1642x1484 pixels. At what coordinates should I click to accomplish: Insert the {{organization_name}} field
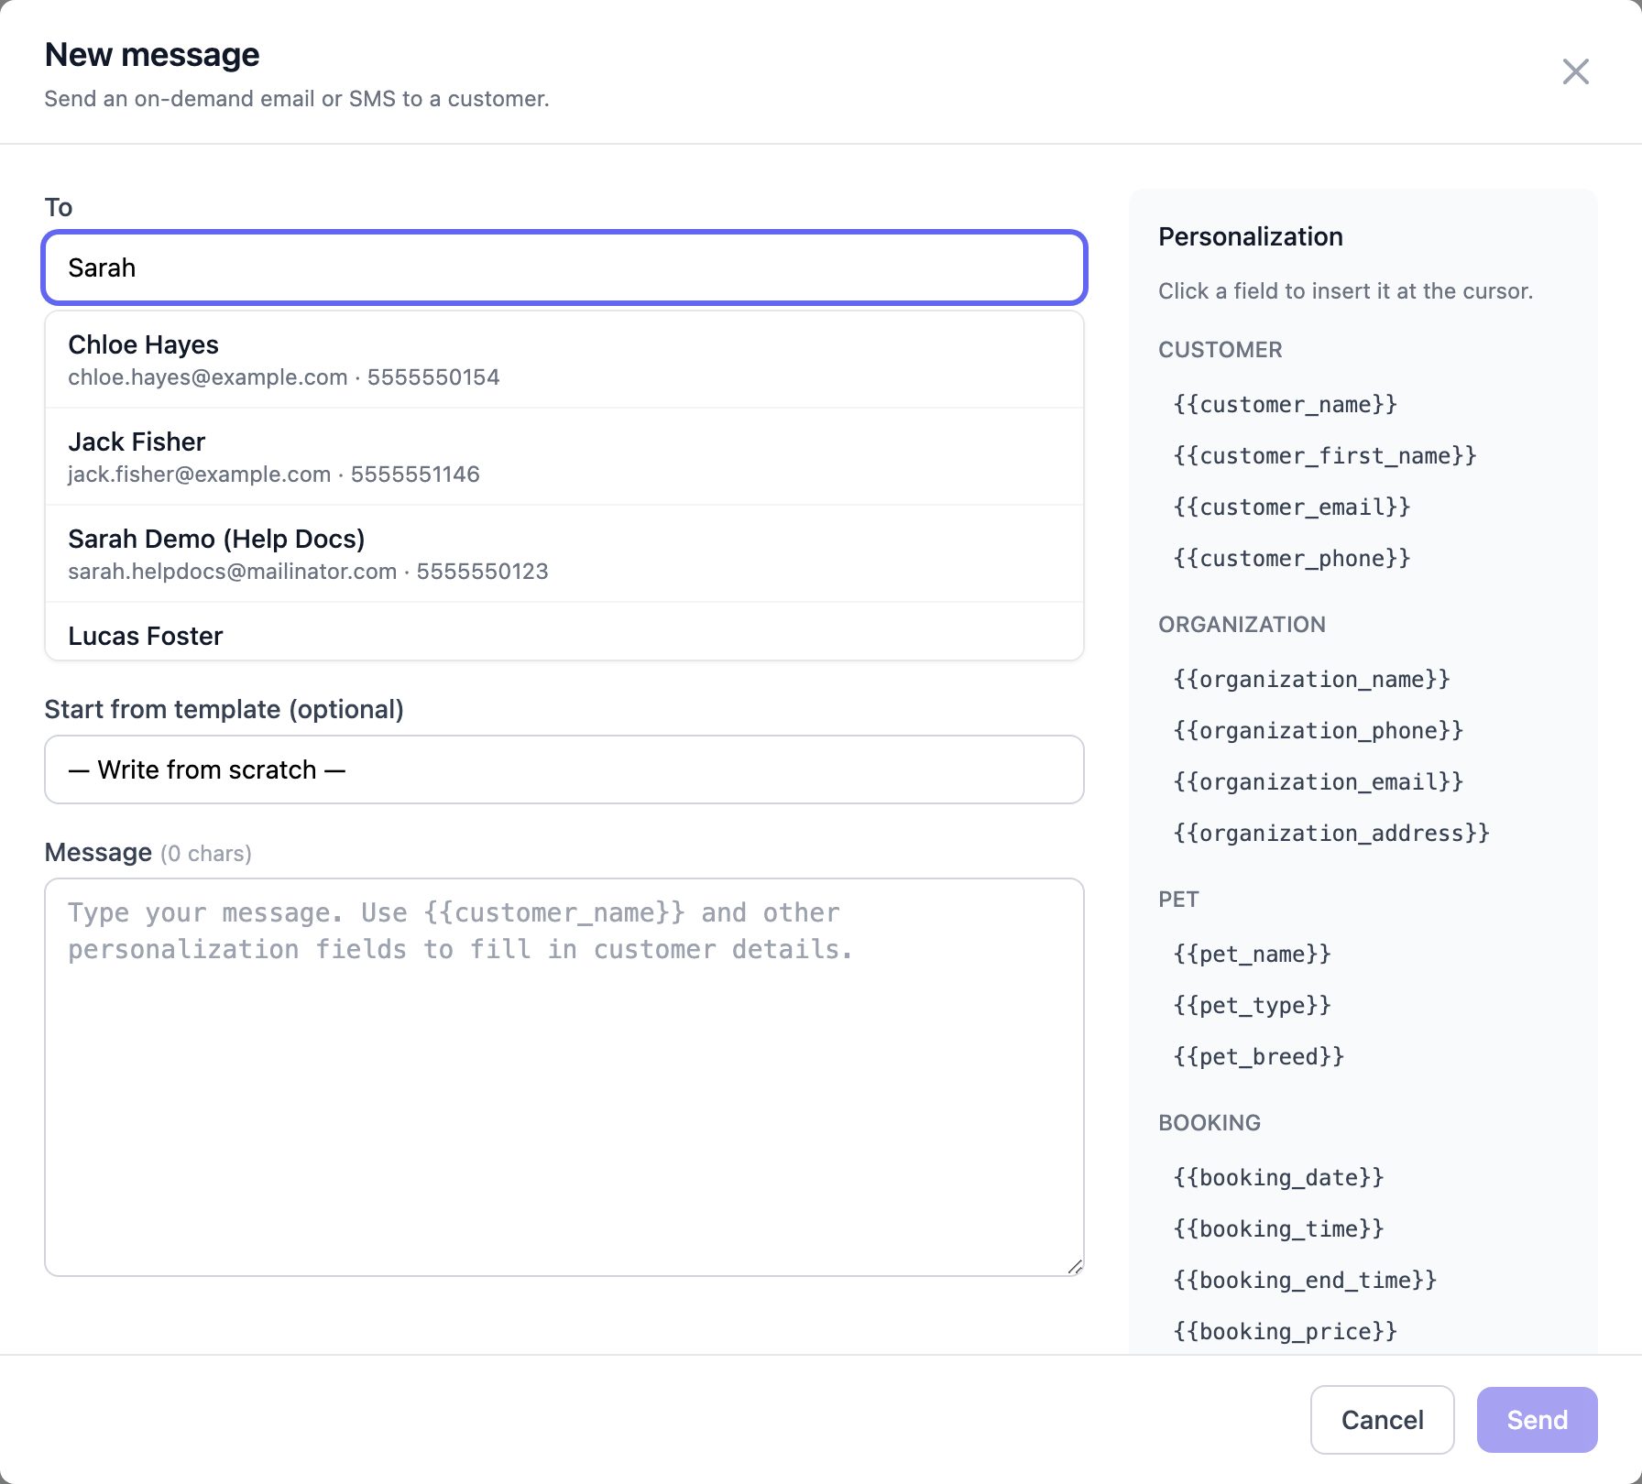[1311, 679]
